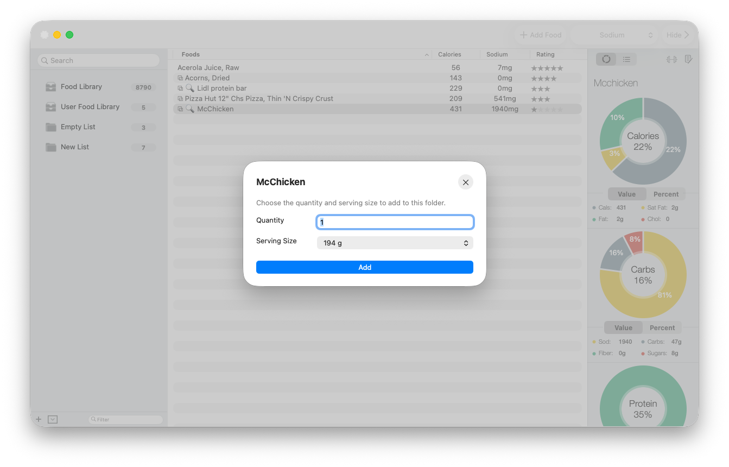Click the Food Library tray icon

click(51, 87)
